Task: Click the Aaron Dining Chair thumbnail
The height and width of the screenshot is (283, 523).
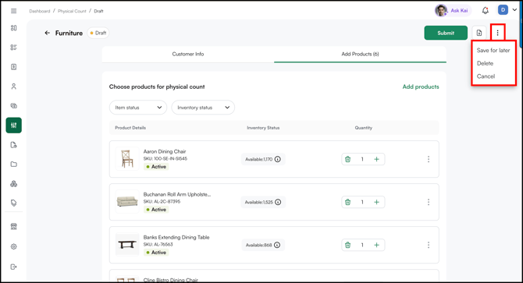Action: tap(127, 159)
